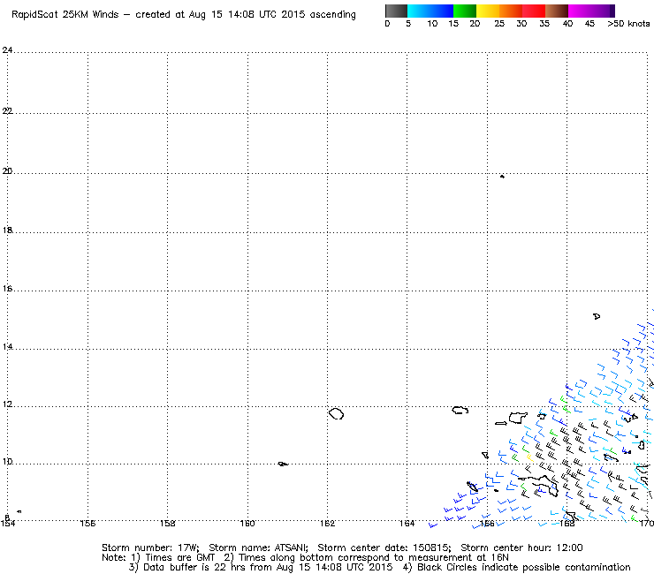Click the longitude label '156'
Screen dimensions: 654x574
(87, 523)
